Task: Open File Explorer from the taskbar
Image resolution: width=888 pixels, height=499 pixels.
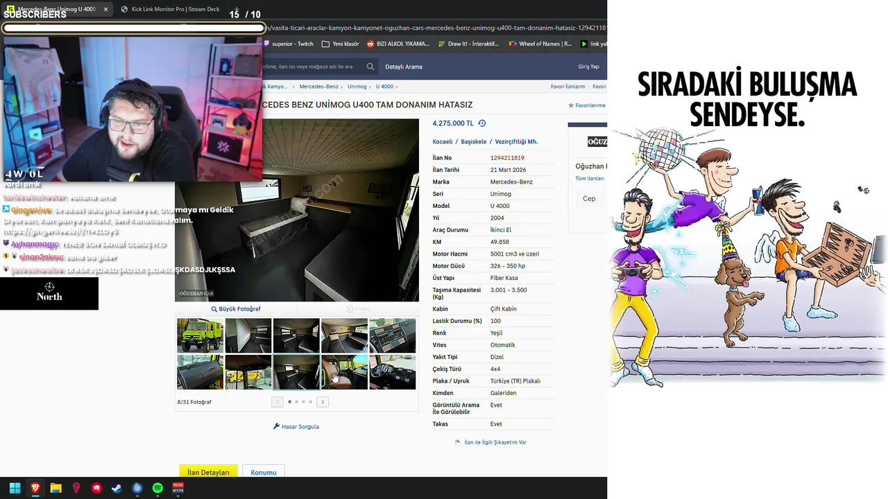Action: pyautogui.click(x=55, y=488)
